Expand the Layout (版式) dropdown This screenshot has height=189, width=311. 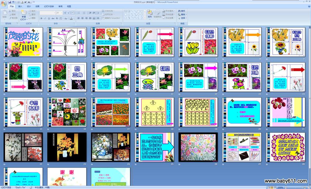(x=32, y=11)
